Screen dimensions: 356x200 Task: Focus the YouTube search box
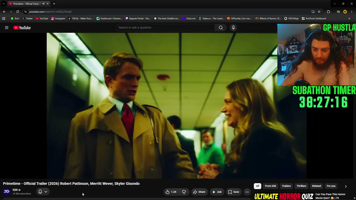tap(165, 27)
